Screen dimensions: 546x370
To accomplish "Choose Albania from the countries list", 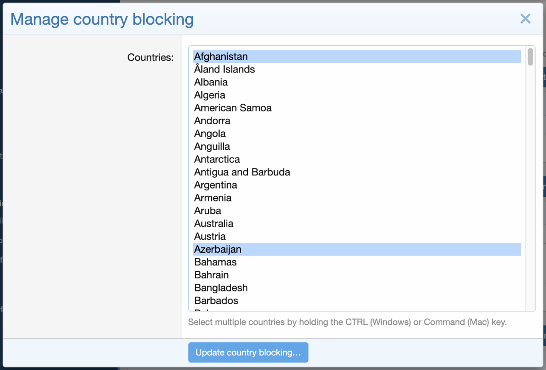I will point(211,82).
